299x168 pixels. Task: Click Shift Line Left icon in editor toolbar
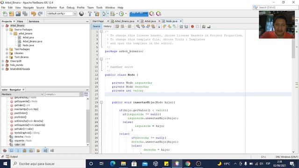click(181, 27)
